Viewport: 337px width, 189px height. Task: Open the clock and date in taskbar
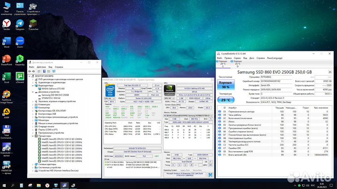click(x=322, y=185)
